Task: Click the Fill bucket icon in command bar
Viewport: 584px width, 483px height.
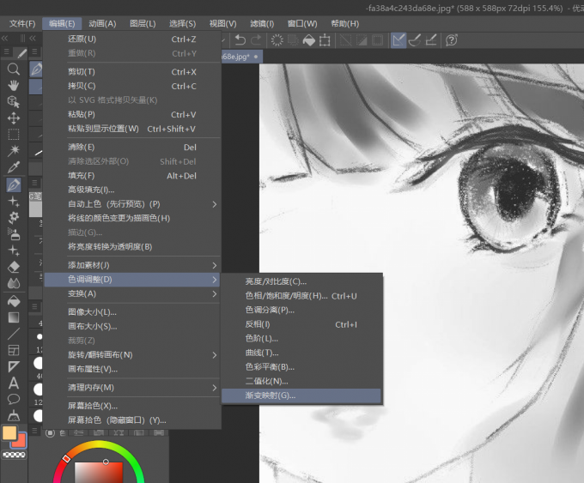Action: 309,39
